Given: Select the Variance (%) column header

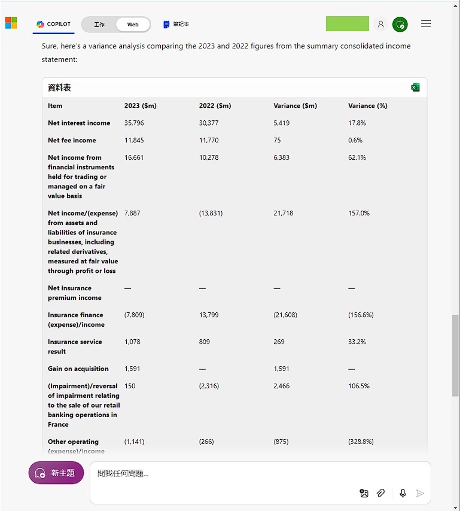Looking at the screenshot, I should coord(367,106).
